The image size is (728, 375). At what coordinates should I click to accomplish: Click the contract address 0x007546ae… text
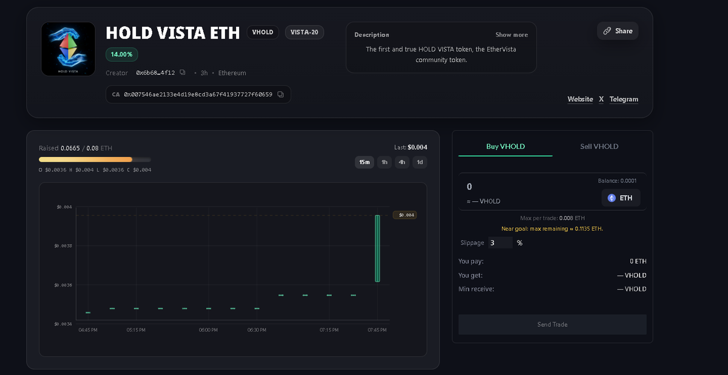pyautogui.click(x=198, y=95)
